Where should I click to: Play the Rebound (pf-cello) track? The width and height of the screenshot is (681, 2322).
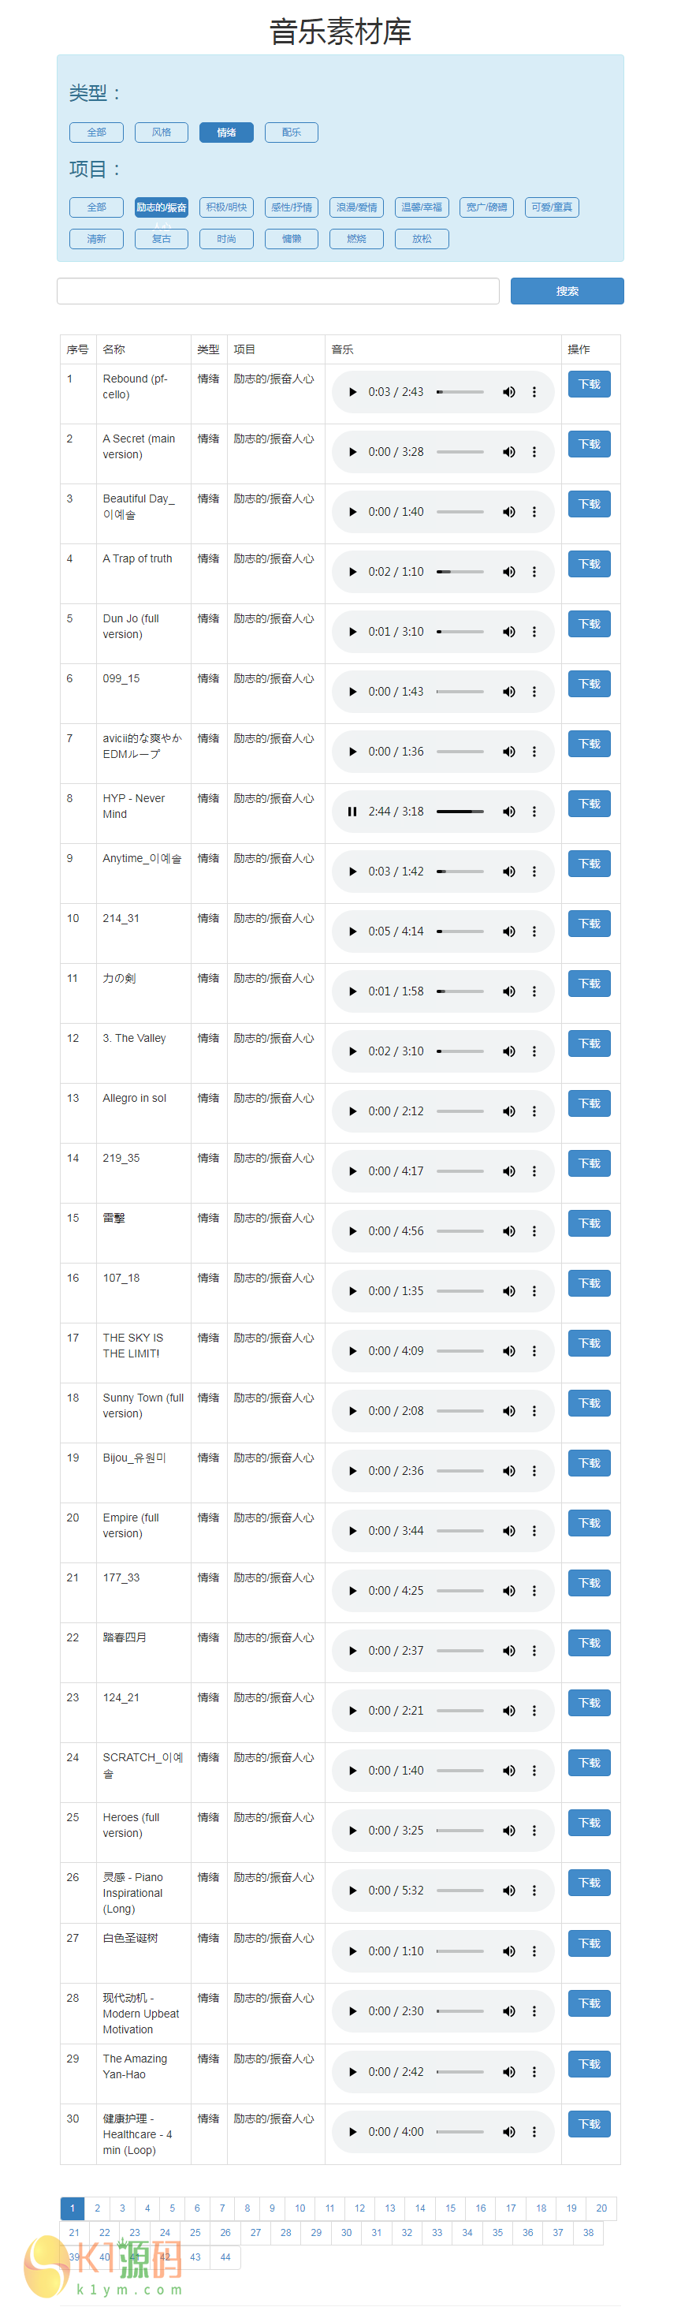352,392
